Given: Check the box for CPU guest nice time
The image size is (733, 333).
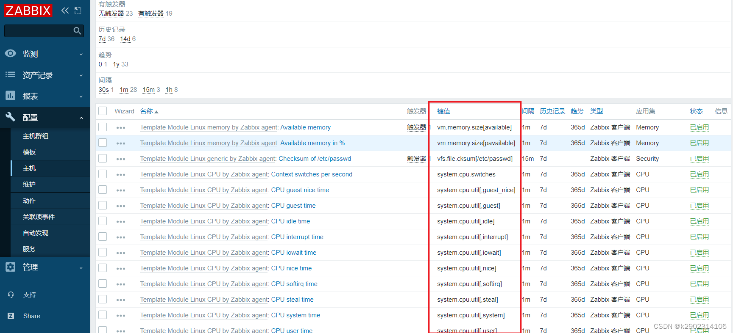Looking at the screenshot, I should (x=103, y=190).
